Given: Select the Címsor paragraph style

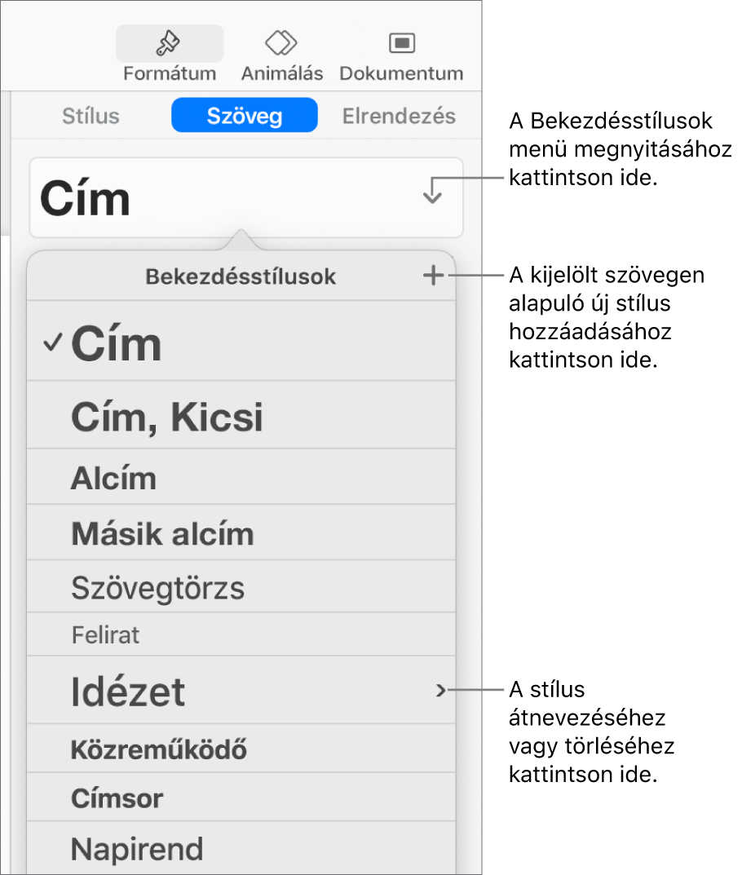Looking at the screenshot, I should [x=241, y=798].
